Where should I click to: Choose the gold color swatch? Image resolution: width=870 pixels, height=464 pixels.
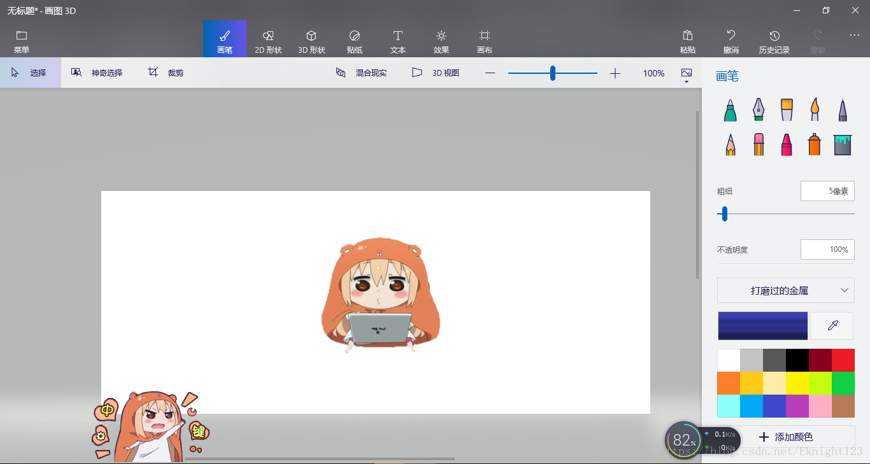click(752, 383)
